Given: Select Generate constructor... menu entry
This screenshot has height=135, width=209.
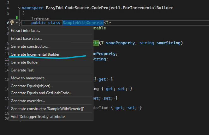Looking at the screenshot, I should pos(51,46).
